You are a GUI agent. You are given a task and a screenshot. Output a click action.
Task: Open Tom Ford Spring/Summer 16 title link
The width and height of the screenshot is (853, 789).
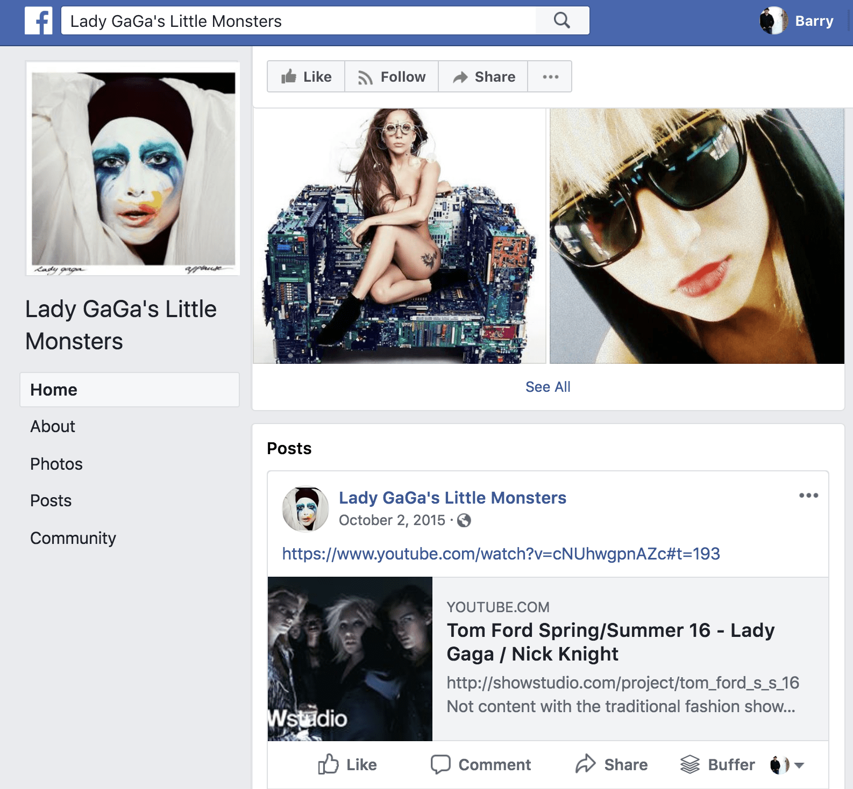pos(610,642)
